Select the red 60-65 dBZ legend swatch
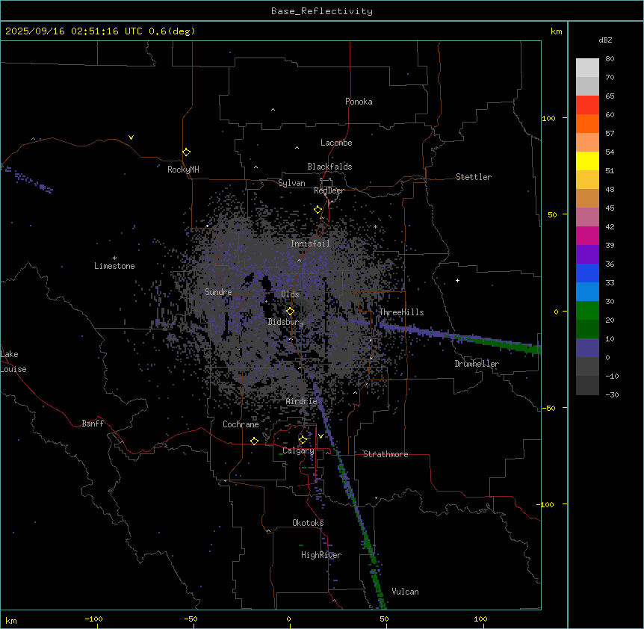This screenshot has height=629, width=644. 587,105
